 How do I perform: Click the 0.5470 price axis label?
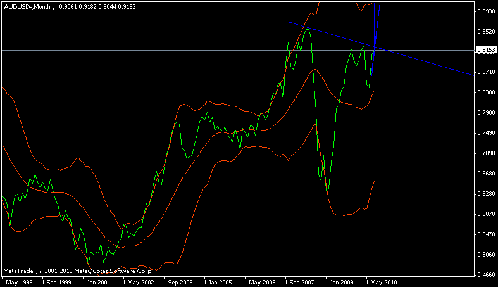(486, 234)
